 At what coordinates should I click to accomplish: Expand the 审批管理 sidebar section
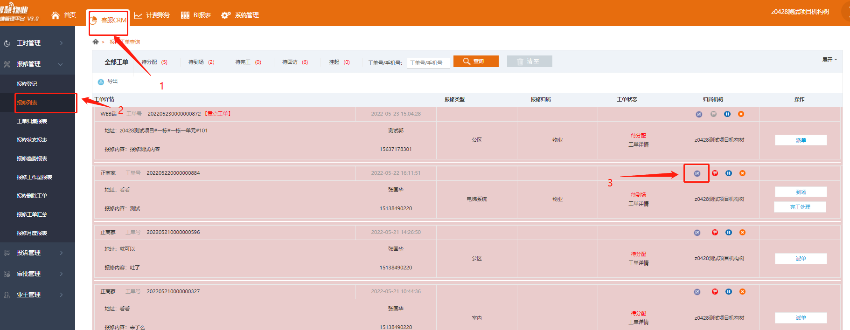(x=37, y=274)
